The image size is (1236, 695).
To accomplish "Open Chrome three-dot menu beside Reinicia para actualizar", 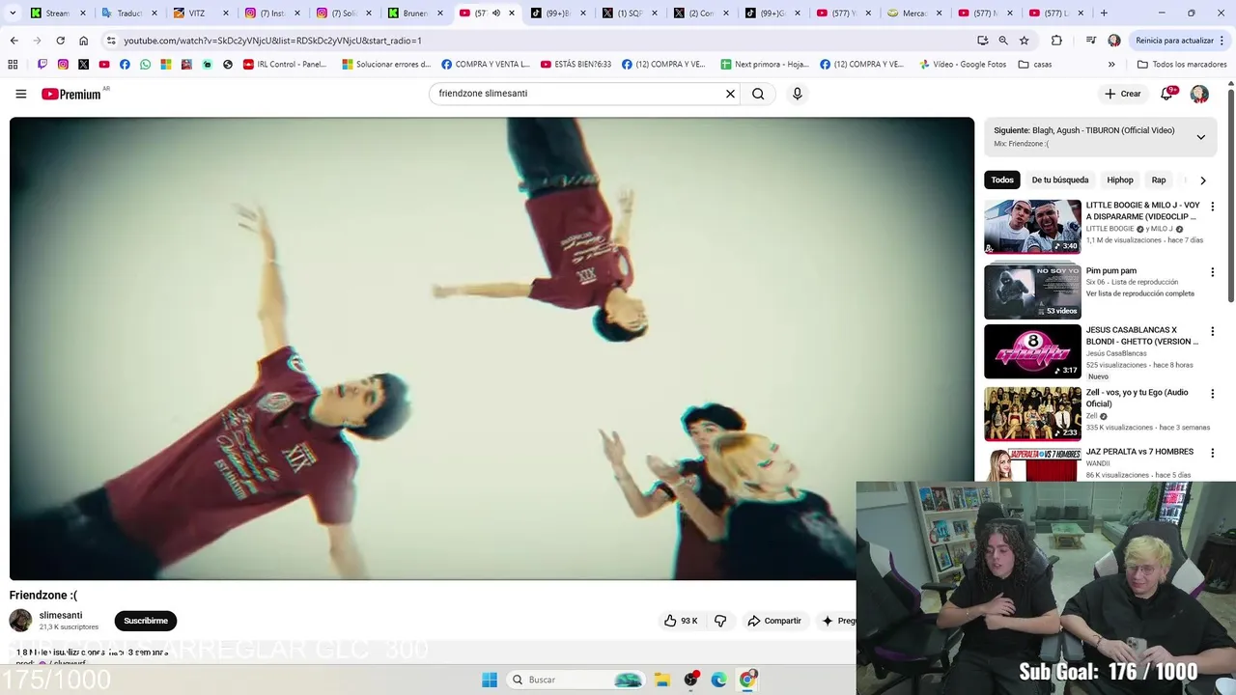I will [x=1222, y=41].
